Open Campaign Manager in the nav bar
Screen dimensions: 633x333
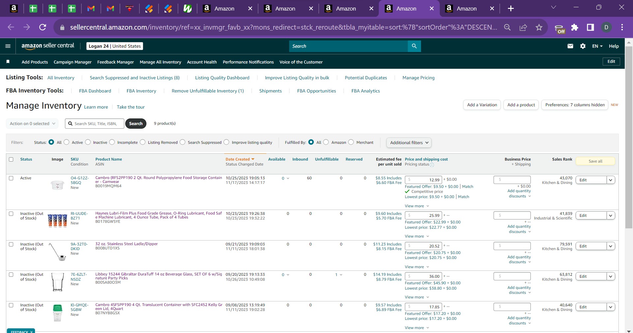[x=73, y=62]
